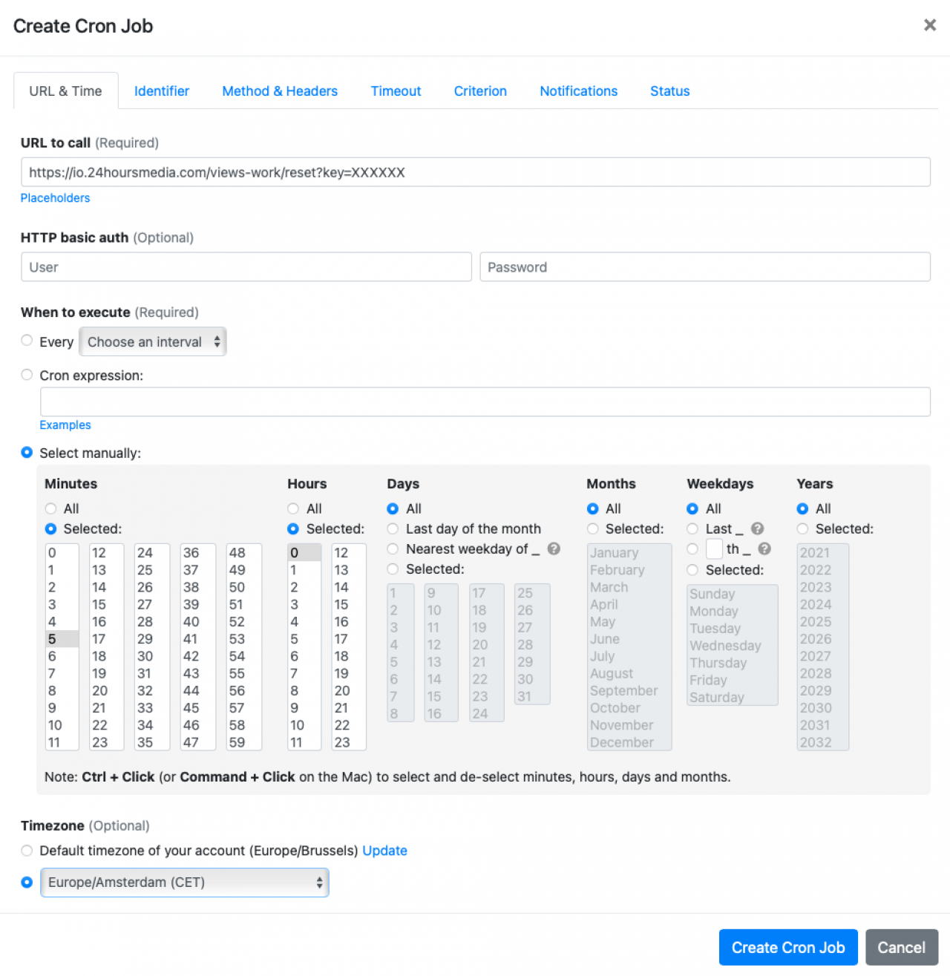This screenshot has width=950, height=976.
Task: Open the Placeholders link
Action: point(55,197)
